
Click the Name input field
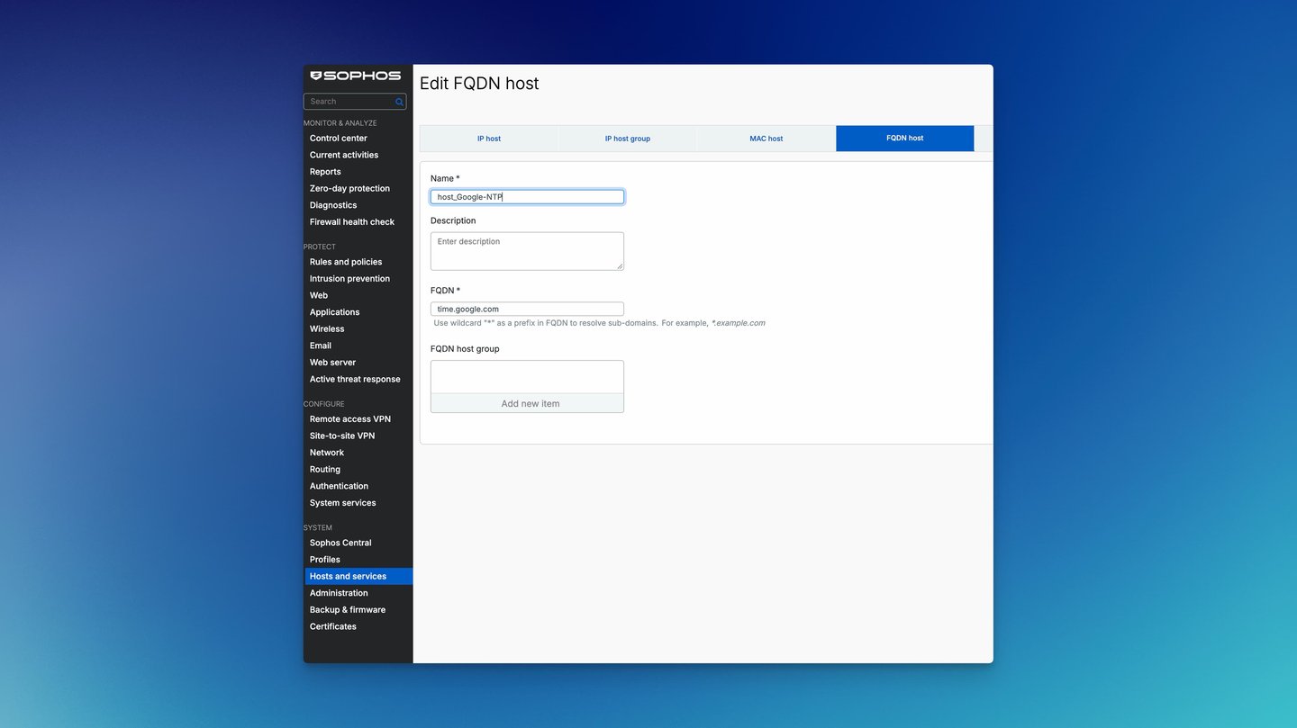527,197
